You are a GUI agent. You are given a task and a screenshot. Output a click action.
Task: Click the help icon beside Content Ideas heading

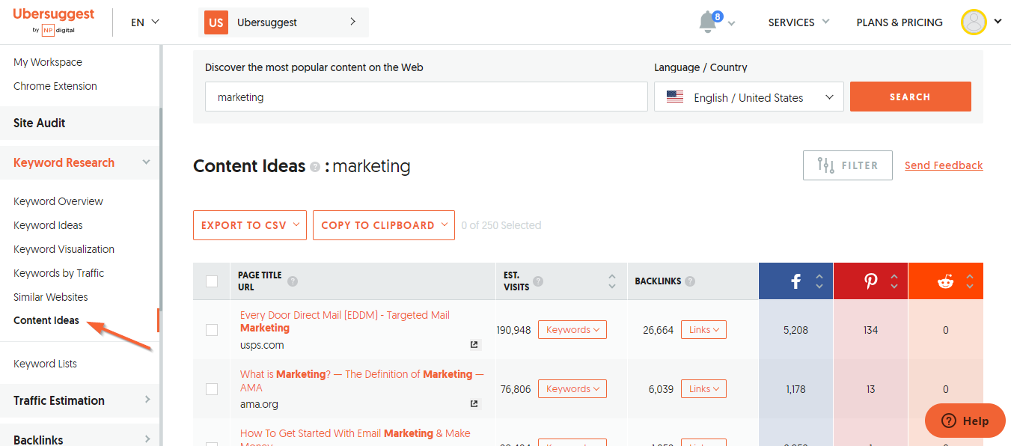(315, 167)
